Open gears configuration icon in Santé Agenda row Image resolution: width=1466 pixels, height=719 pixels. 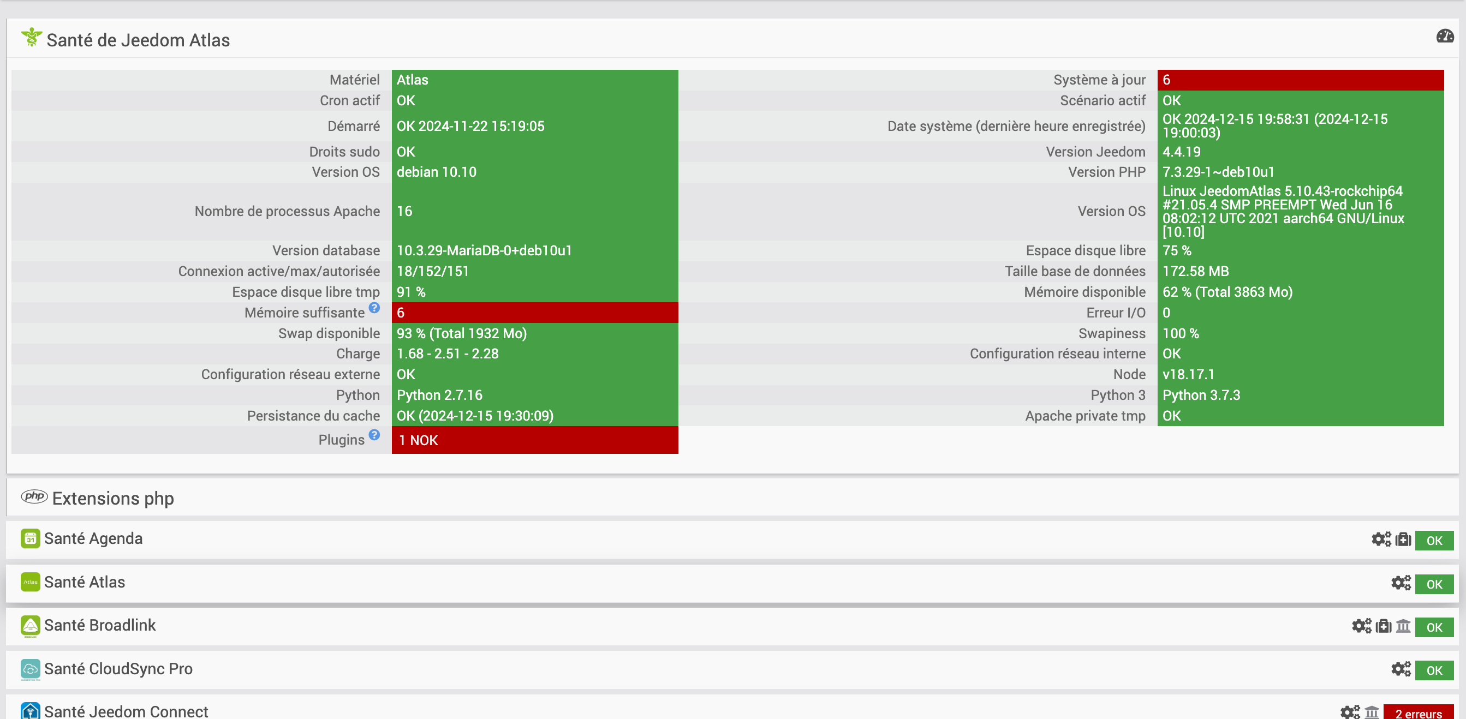pos(1381,538)
